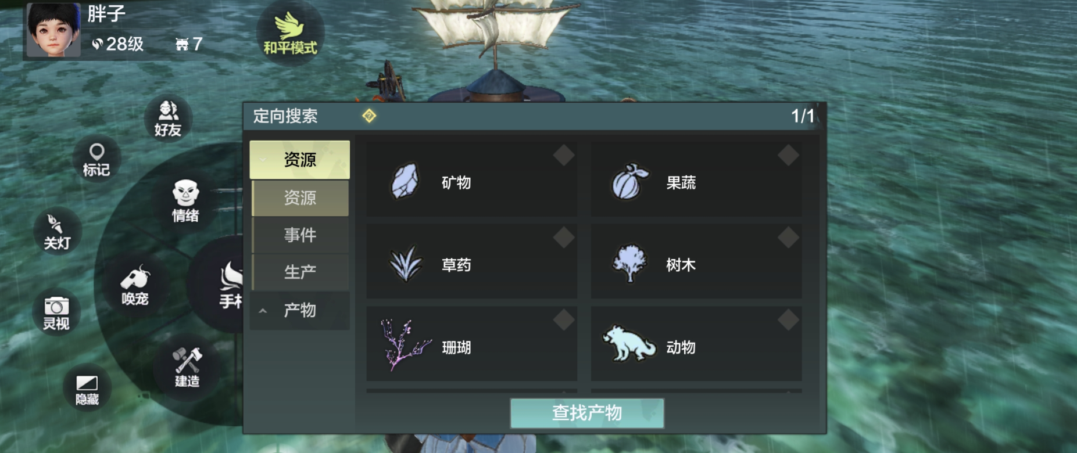Click the yellow help diamond beside 定向搜索
Viewport: 1077px width, 453px height.
(369, 116)
